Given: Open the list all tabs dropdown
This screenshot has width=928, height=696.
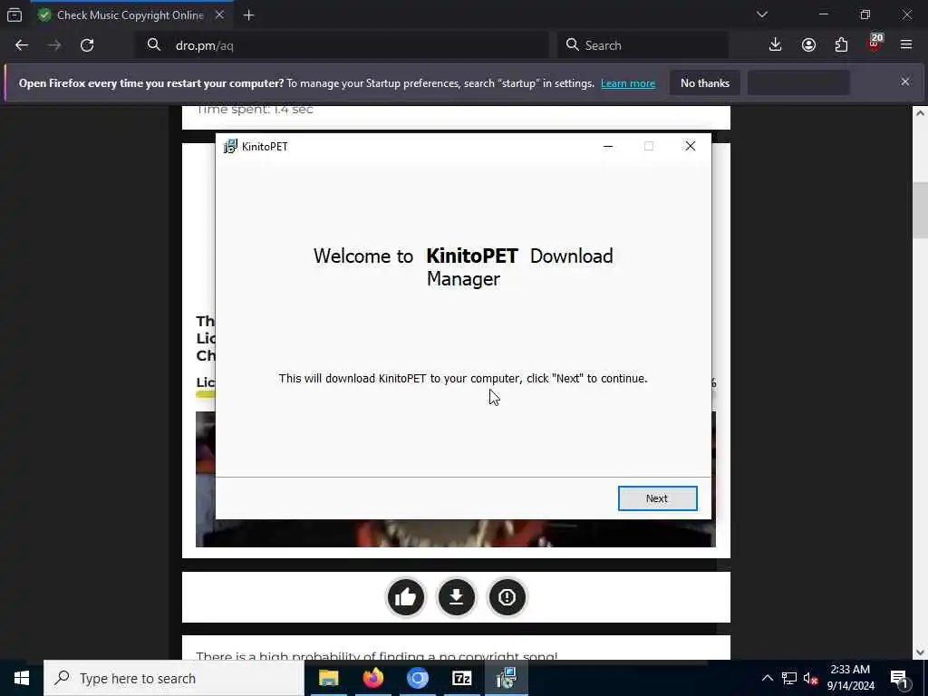Looking at the screenshot, I should 761,14.
